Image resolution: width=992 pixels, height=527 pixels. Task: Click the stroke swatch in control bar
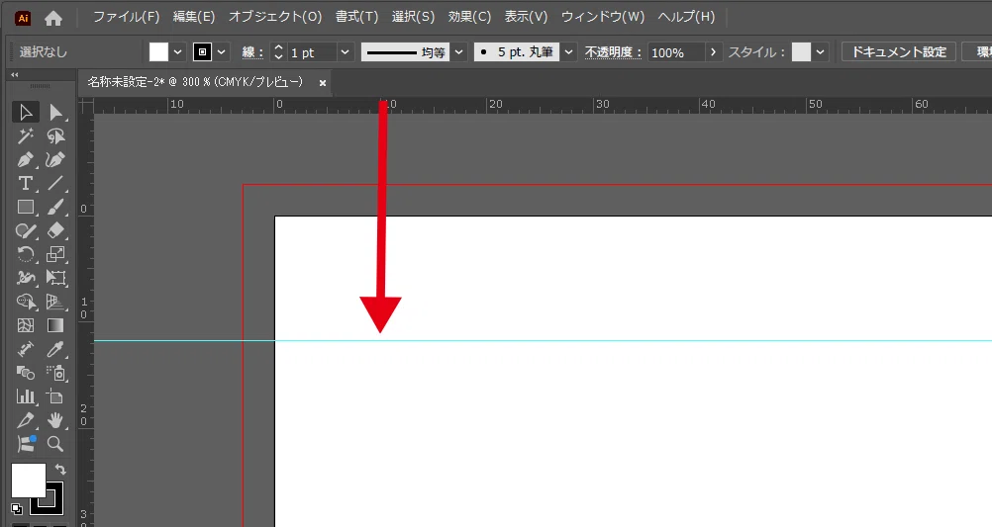click(202, 52)
